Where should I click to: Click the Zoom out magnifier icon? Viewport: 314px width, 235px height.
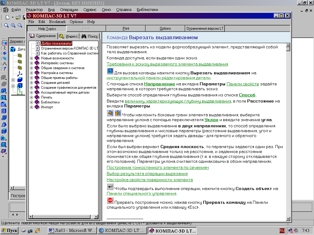coord(20,25)
